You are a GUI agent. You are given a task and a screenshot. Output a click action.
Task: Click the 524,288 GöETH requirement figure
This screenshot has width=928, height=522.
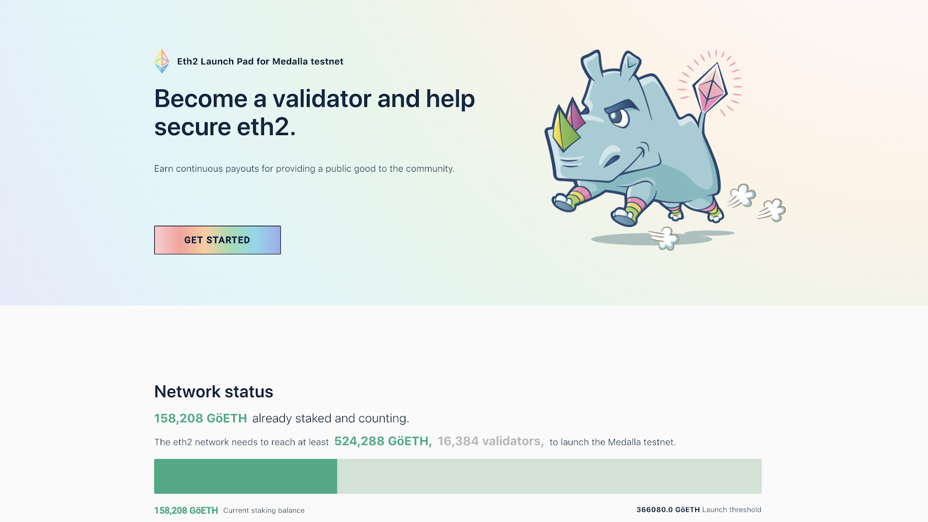(383, 441)
